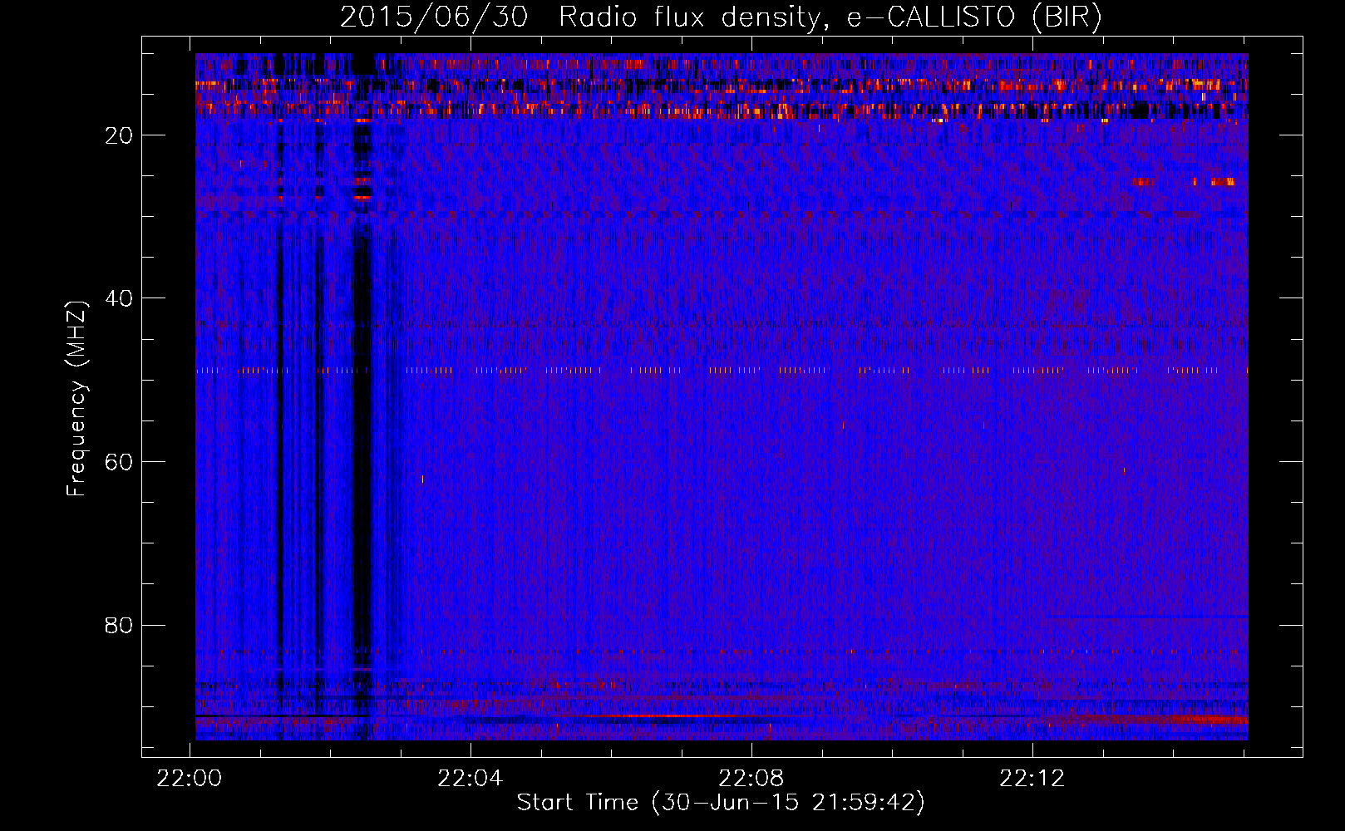Screen dimensions: 1345x831
Task: Click the '22:08' time tick label
Action: click(751, 779)
